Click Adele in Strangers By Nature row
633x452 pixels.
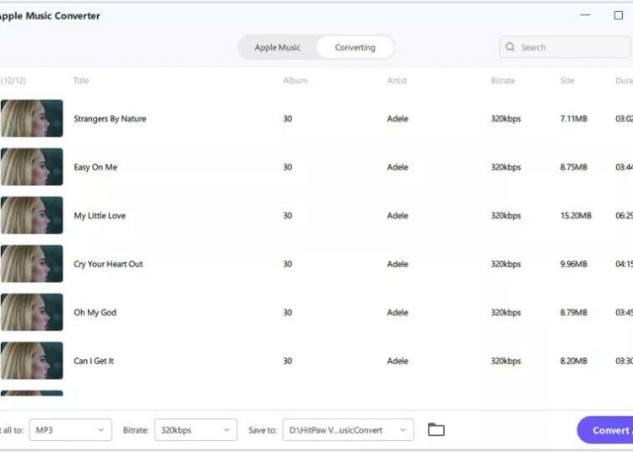click(x=398, y=119)
